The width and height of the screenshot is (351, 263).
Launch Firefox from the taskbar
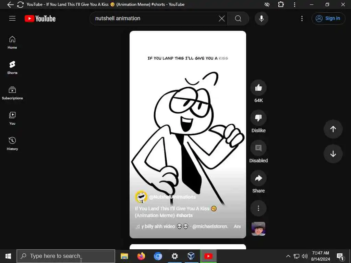(141, 256)
